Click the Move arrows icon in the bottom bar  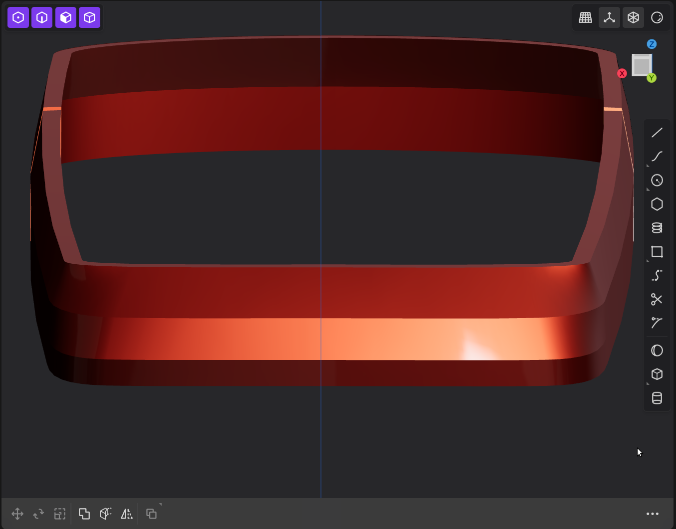(17, 514)
